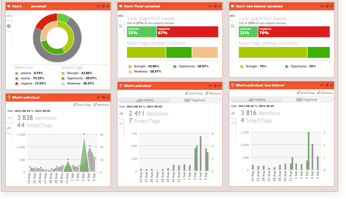Select bar chart icon in 3 816 Mentions widget
Screen dimensions: 346x199
233,113
